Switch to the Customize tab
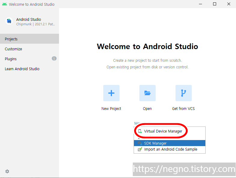Screen dimensions: 236x178 point(29,49)
